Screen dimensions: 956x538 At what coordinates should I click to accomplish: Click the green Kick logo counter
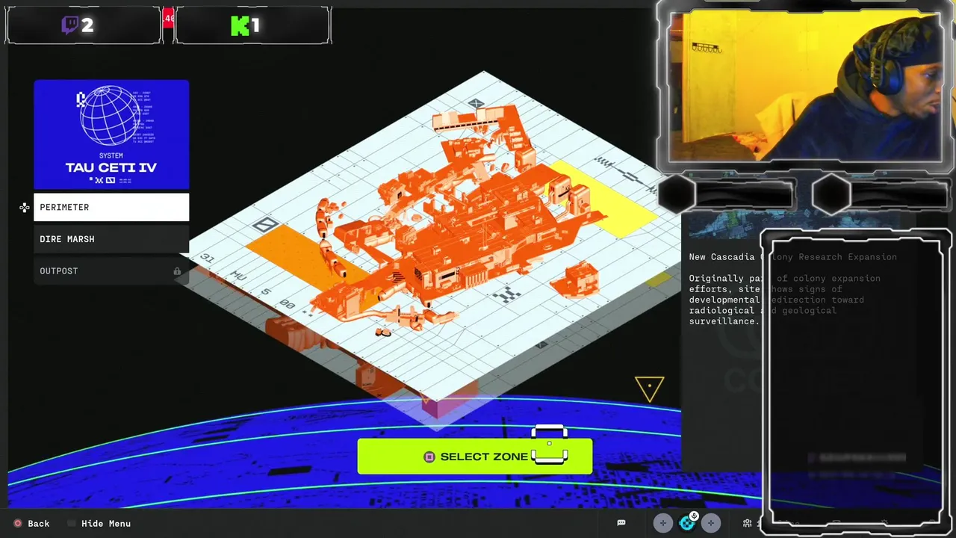click(245, 26)
